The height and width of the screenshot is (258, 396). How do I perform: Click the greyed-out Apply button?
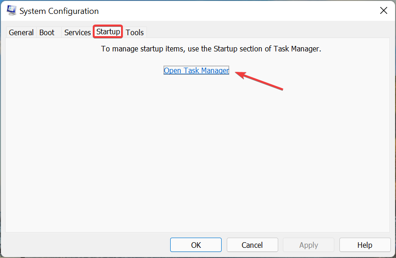308,245
